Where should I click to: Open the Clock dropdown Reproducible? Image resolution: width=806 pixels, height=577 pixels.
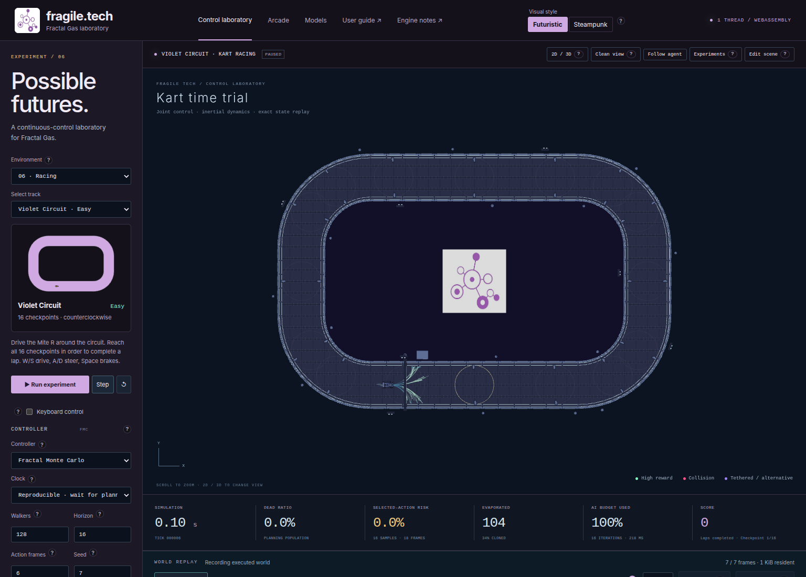[x=71, y=495]
